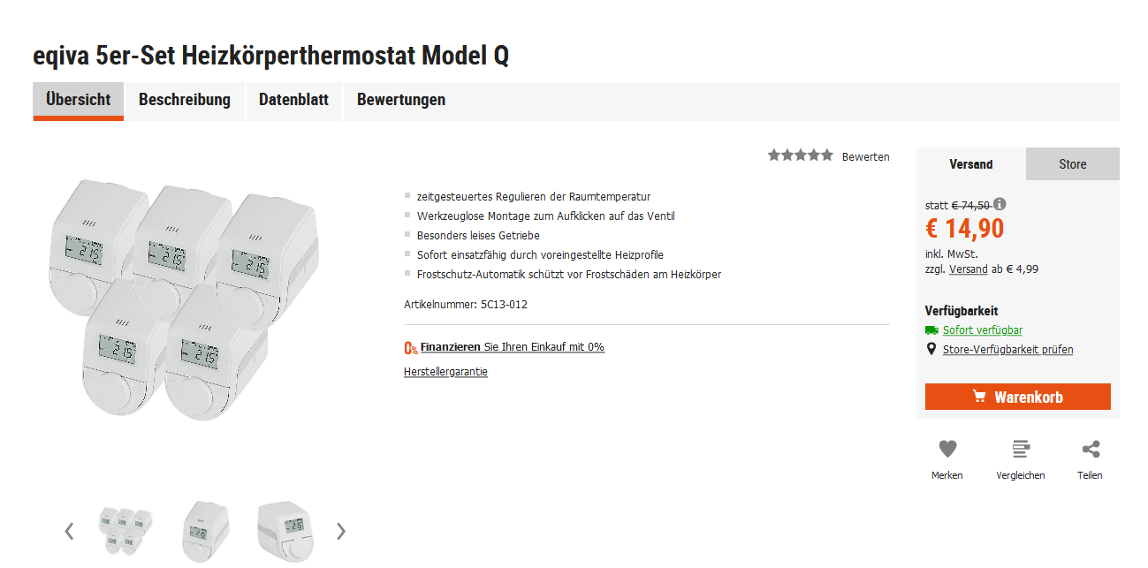
Task: Show previous product thumbnails
Action: tap(69, 531)
